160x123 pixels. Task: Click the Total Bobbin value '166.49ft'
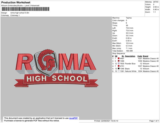(x=129, y=51)
